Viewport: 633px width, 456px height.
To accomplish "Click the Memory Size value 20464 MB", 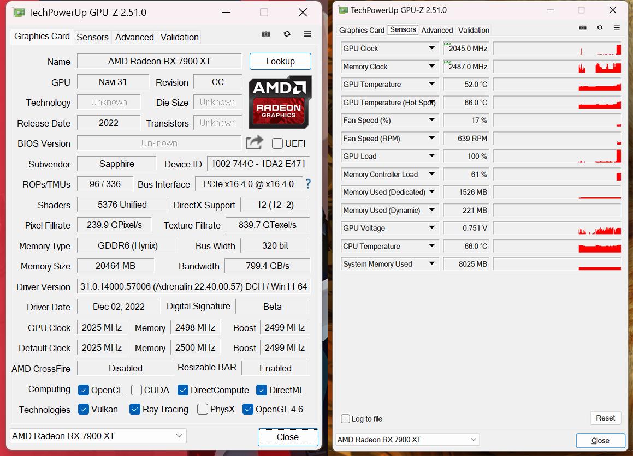I will click(x=115, y=266).
